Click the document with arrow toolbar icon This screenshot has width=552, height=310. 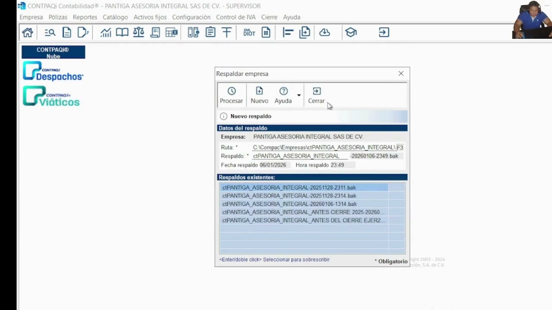pyautogui.click(x=83, y=33)
